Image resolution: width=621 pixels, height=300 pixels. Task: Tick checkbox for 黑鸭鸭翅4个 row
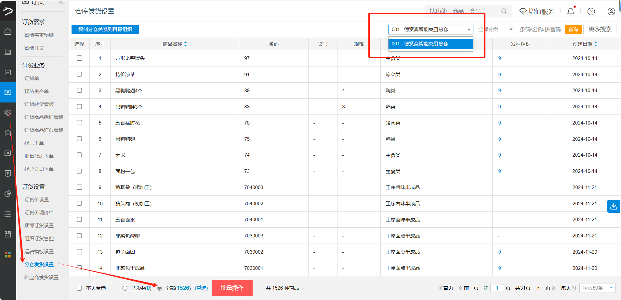pyautogui.click(x=79, y=90)
